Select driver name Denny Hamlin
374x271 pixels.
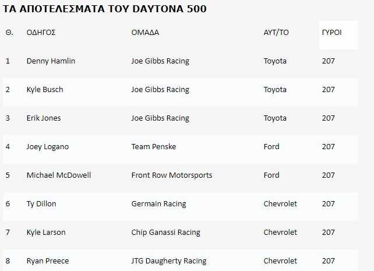[x=51, y=61]
